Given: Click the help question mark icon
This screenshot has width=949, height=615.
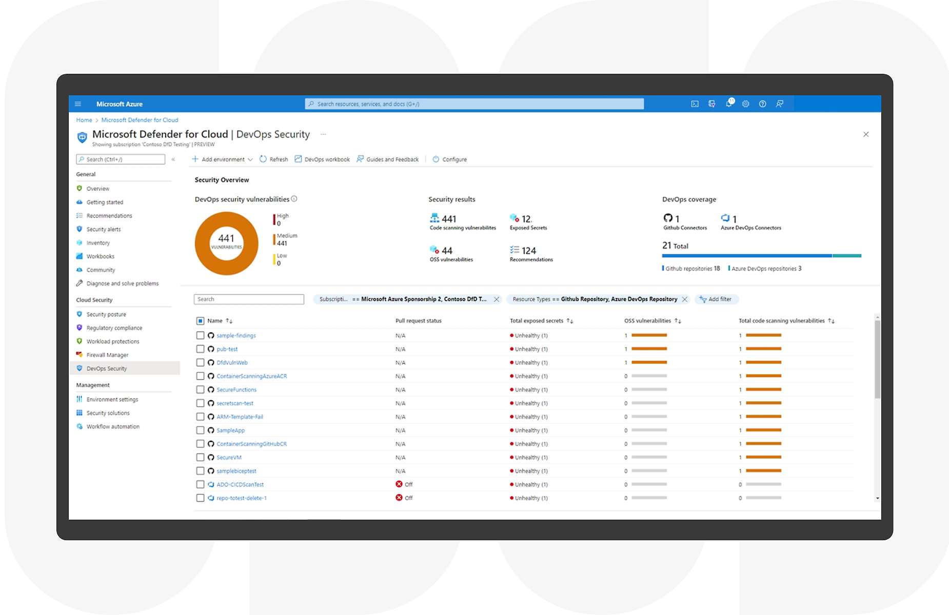Looking at the screenshot, I should coord(762,104).
